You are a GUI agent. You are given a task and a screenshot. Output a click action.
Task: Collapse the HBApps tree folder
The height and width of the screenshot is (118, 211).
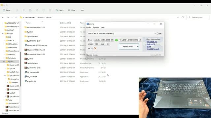[3, 33]
